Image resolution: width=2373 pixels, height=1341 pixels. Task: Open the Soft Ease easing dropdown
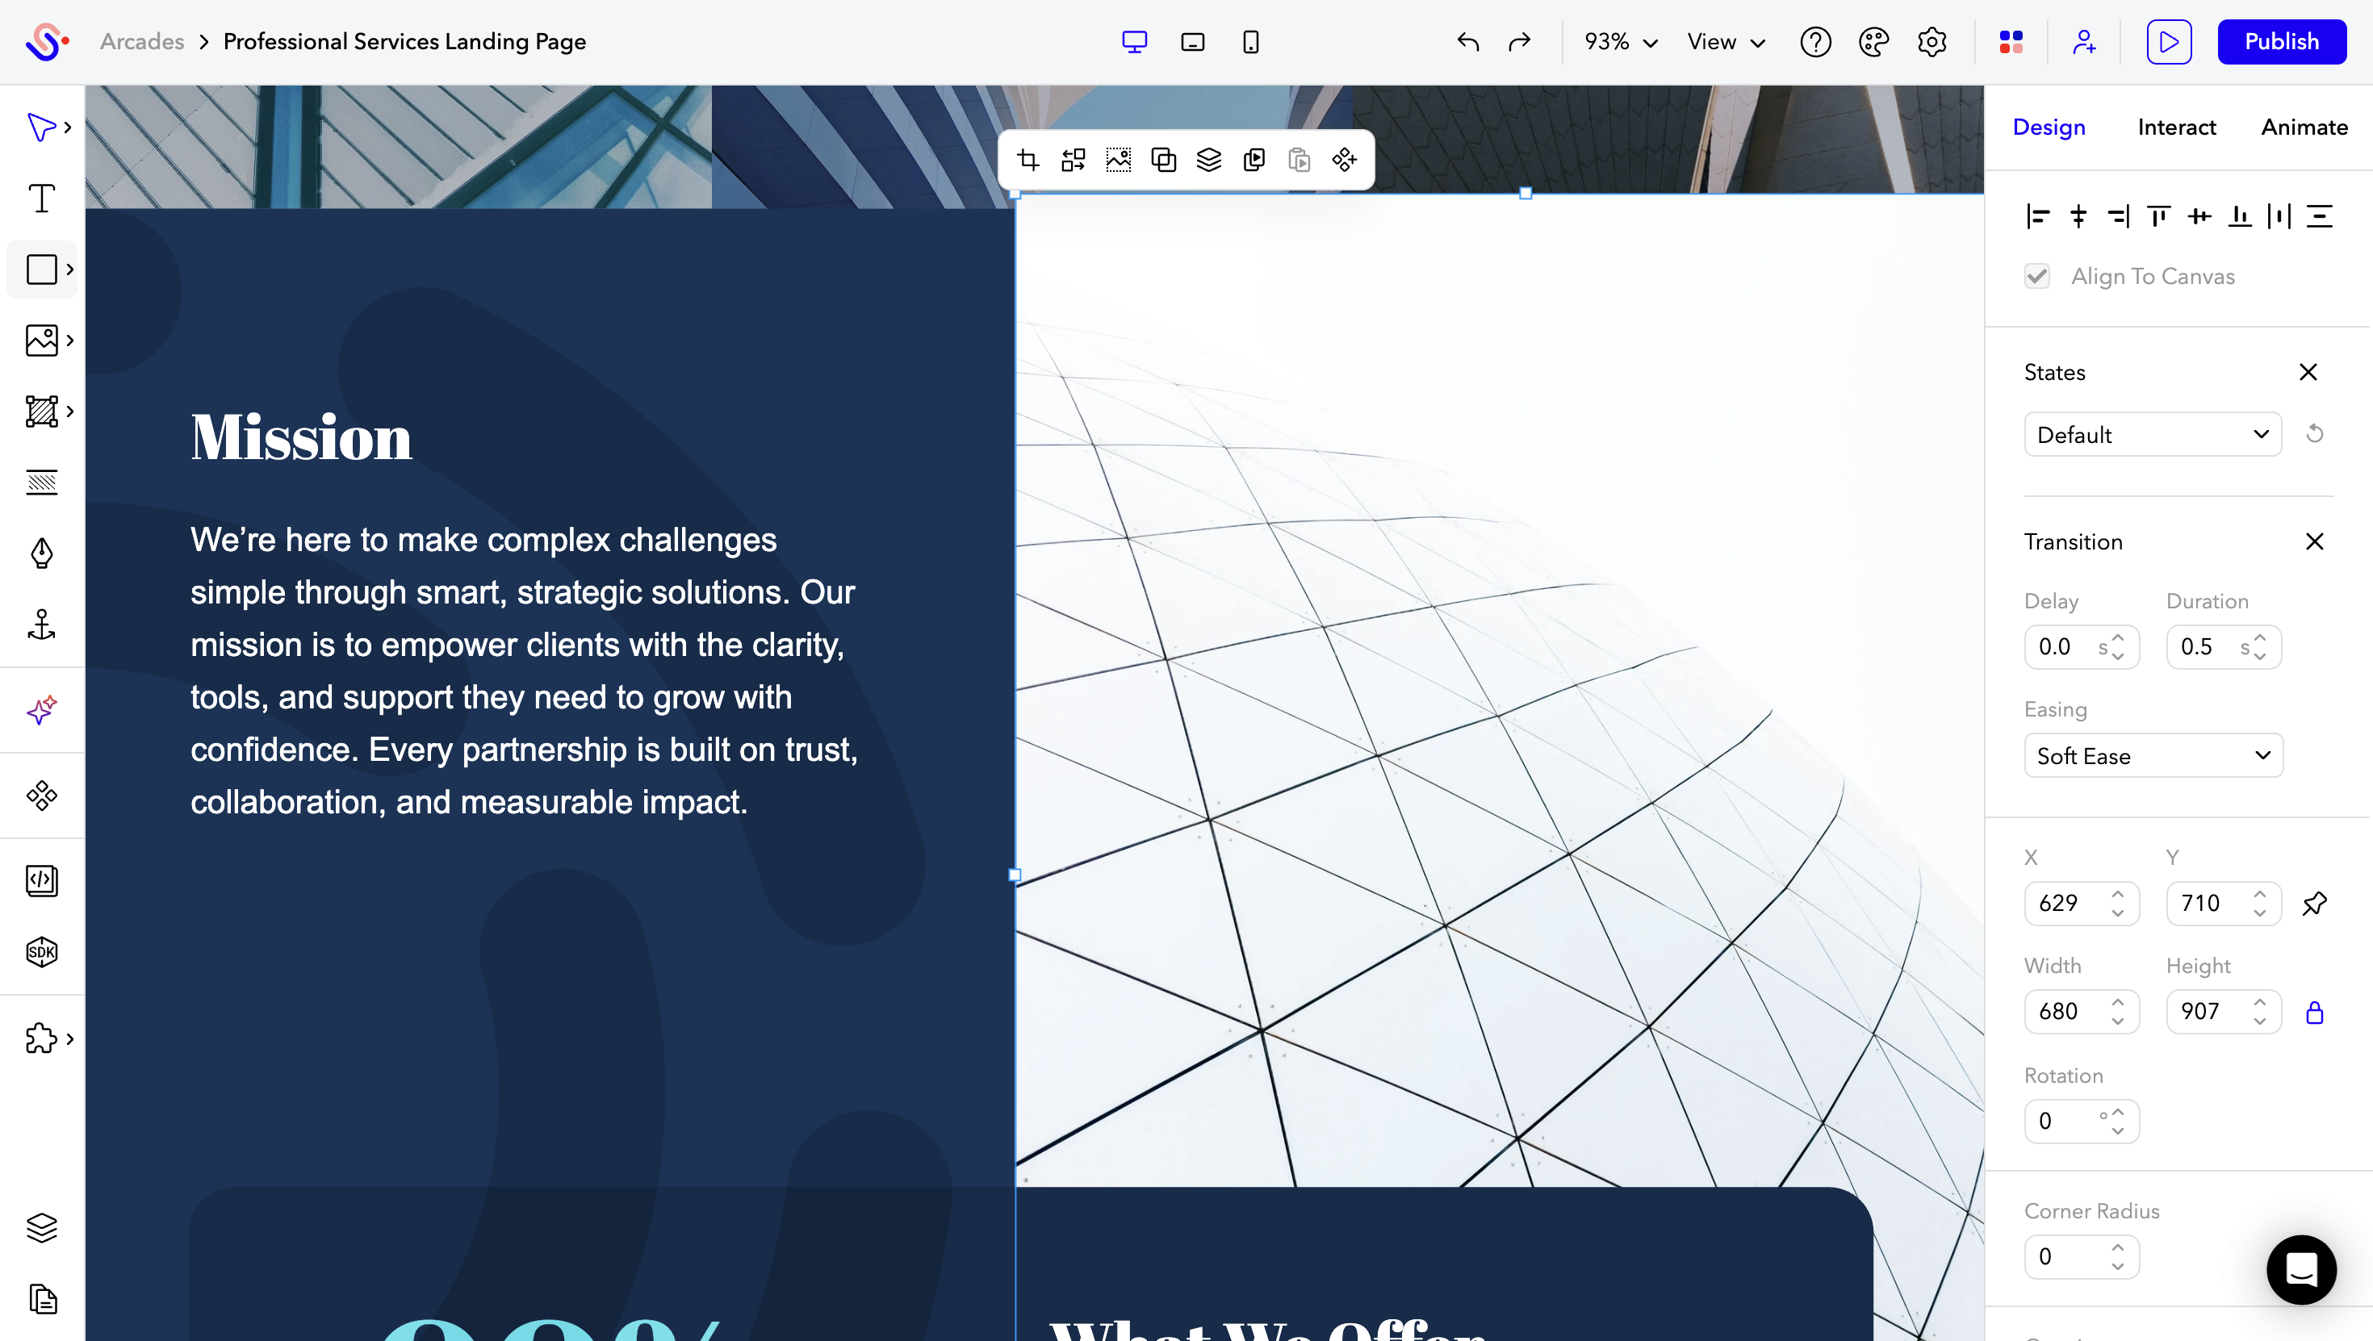click(2152, 756)
